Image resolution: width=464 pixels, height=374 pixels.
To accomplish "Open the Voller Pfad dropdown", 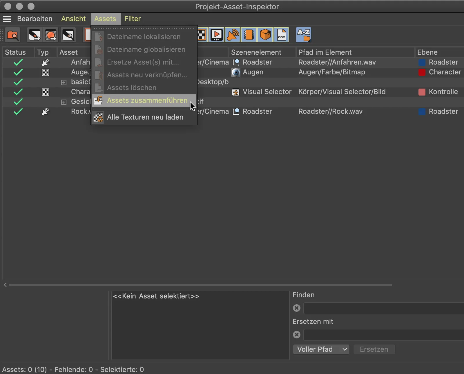I will [x=321, y=349].
